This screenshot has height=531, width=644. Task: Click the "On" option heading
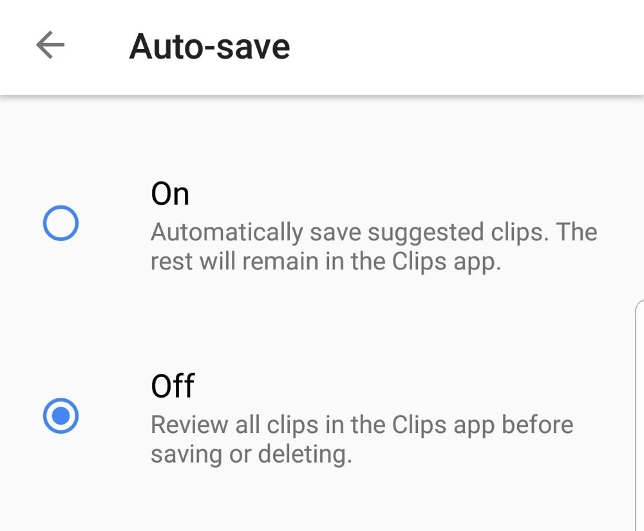coord(170,193)
